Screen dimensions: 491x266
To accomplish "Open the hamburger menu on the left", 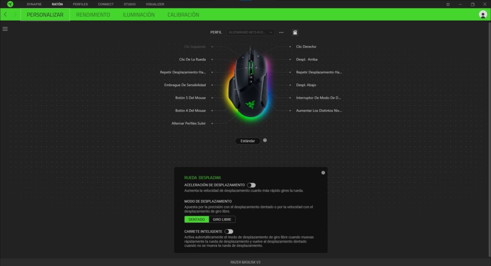I will click(5, 29).
